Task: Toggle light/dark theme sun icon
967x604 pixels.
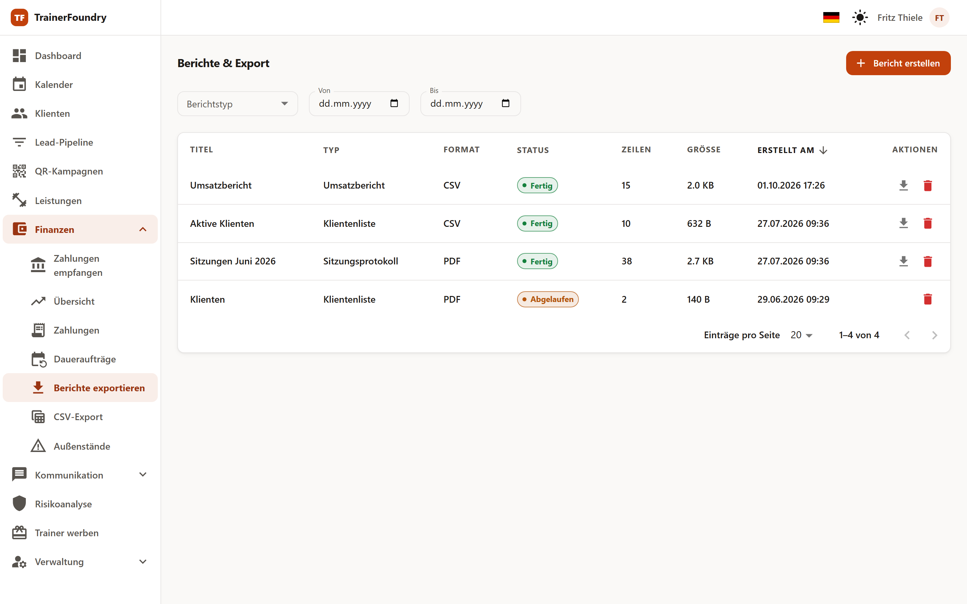Action: coord(860,17)
